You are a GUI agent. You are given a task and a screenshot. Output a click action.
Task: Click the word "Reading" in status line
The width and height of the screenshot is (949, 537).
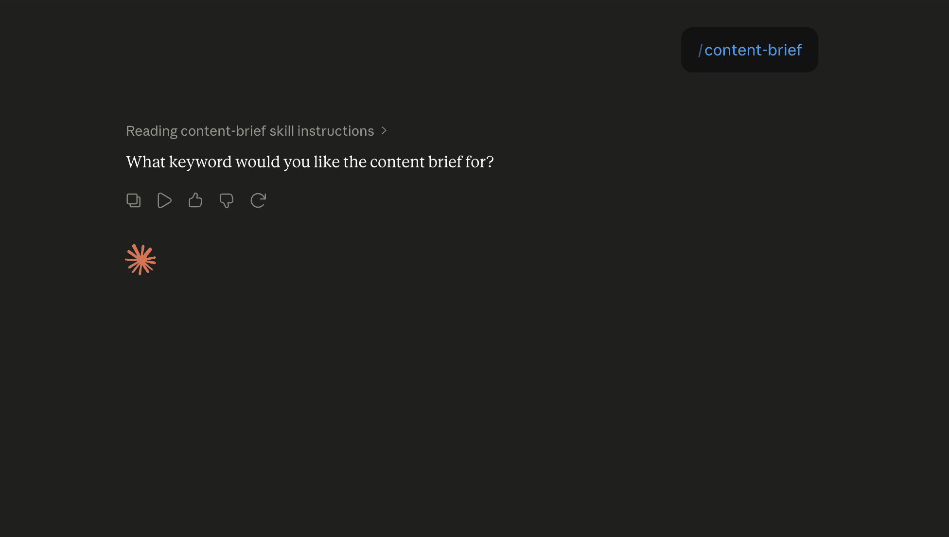(x=152, y=131)
